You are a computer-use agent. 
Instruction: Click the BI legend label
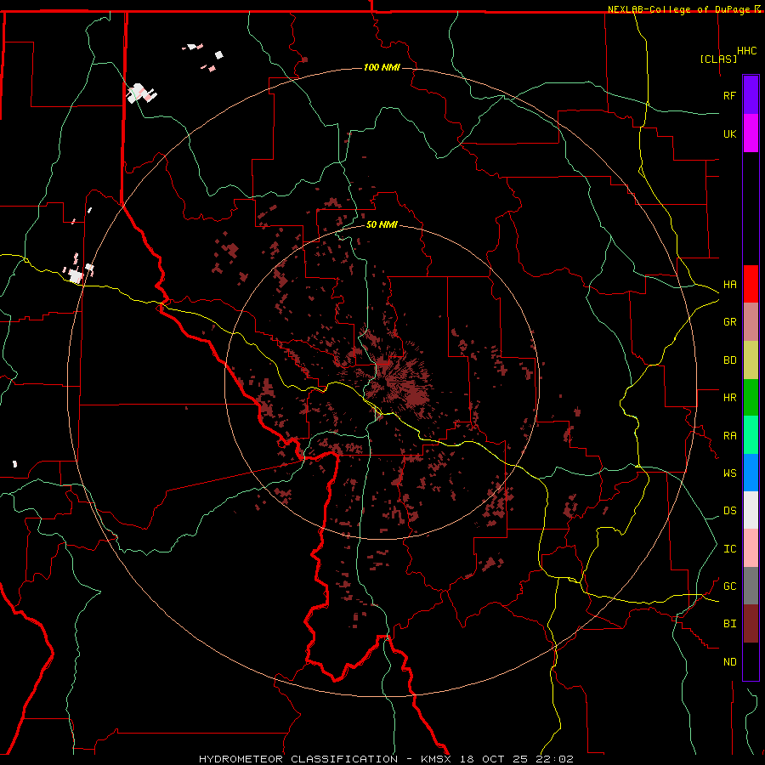(730, 624)
